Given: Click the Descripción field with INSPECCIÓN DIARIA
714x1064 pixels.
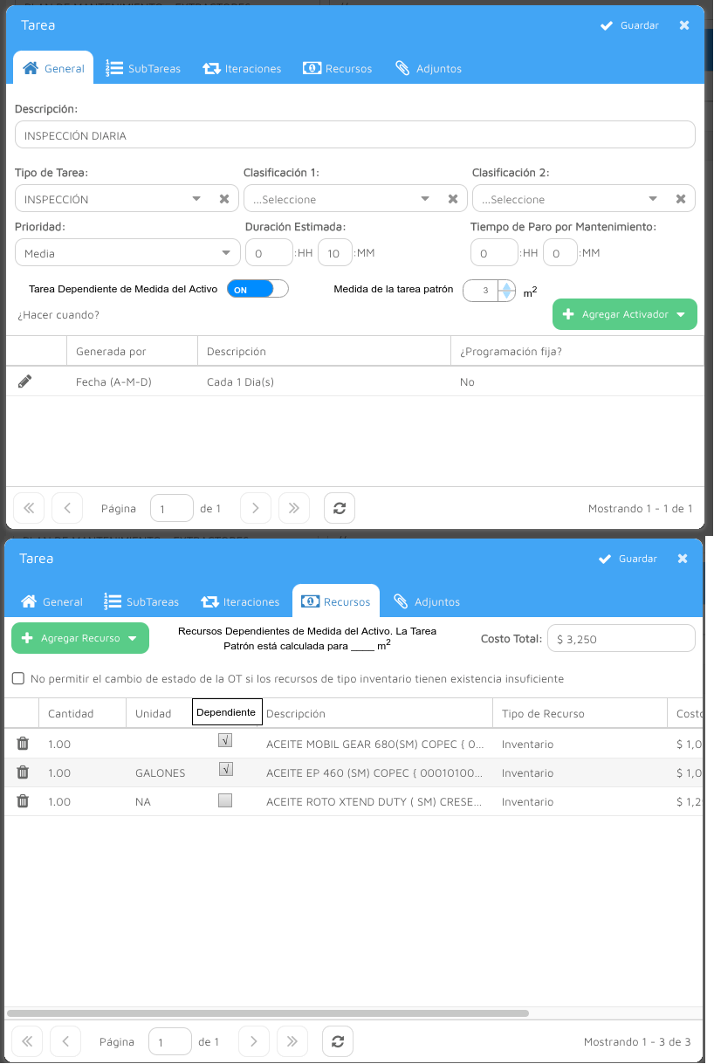Looking at the screenshot, I should pos(354,135).
